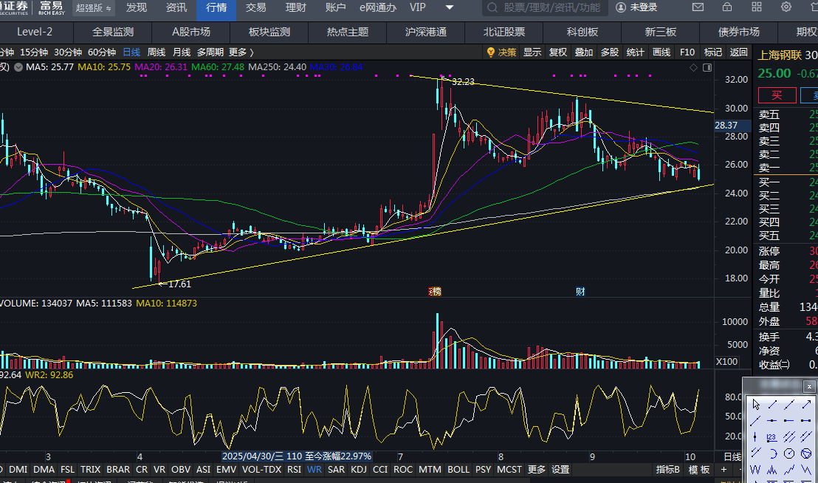
Task: Open the 交易 top menu
Action: click(x=255, y=7)
